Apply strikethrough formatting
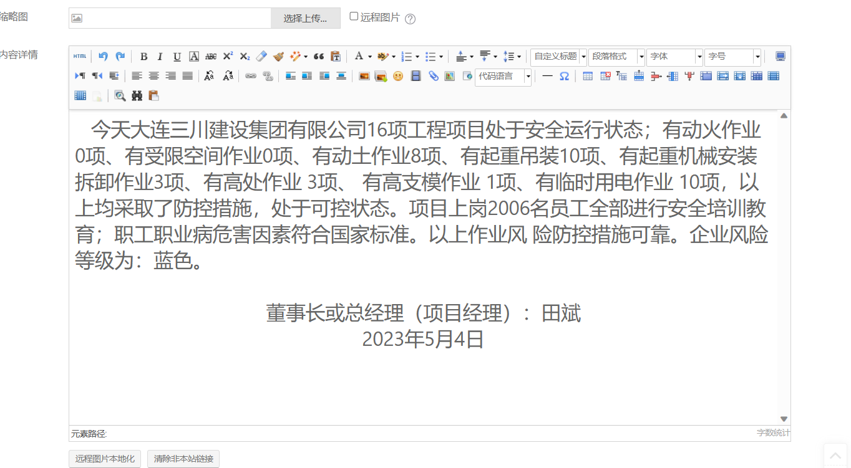Image resolution: width=851 pixels, height=468 pixels. tap(211, 57)
